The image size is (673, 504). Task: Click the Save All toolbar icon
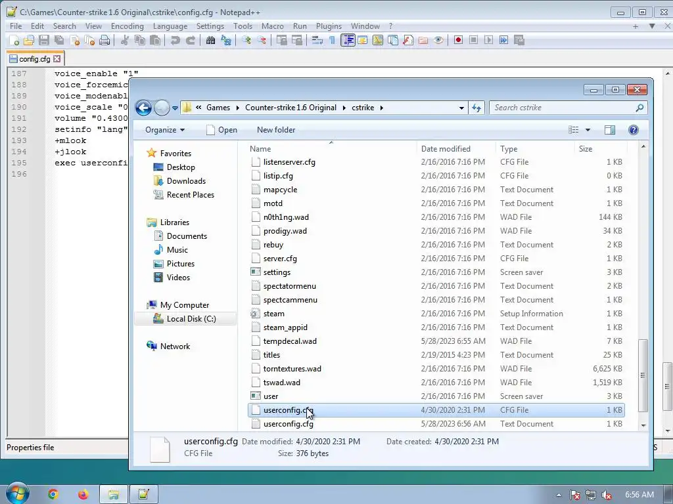(x=58, y=40)
